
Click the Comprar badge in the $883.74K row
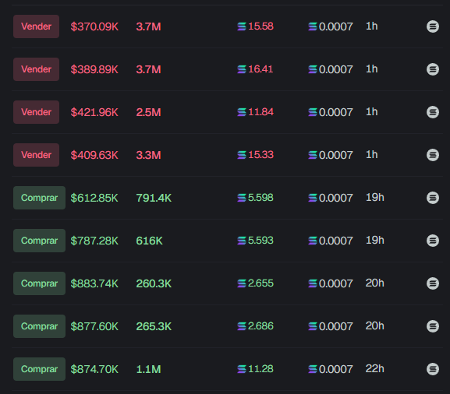coord(39,283)
